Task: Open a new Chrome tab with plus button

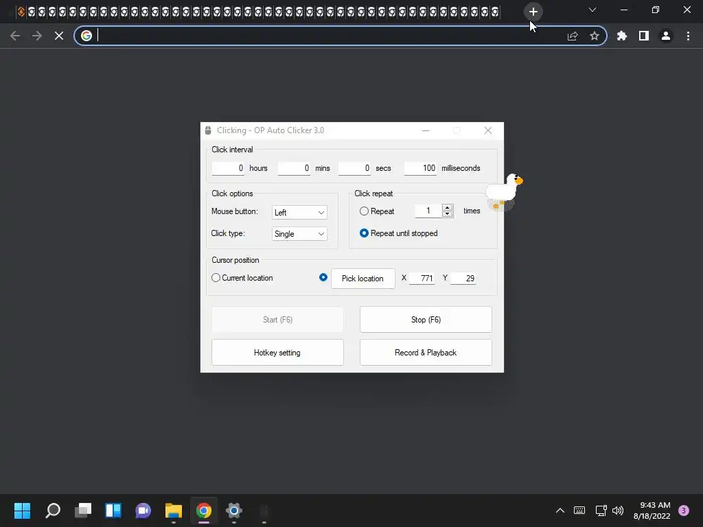Action: 533,12
